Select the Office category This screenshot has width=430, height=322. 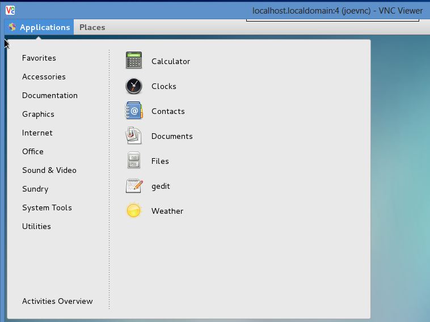coord(33,151)
